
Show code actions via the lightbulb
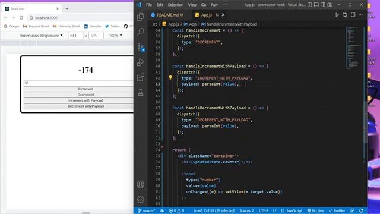click(x=170, y=78)
